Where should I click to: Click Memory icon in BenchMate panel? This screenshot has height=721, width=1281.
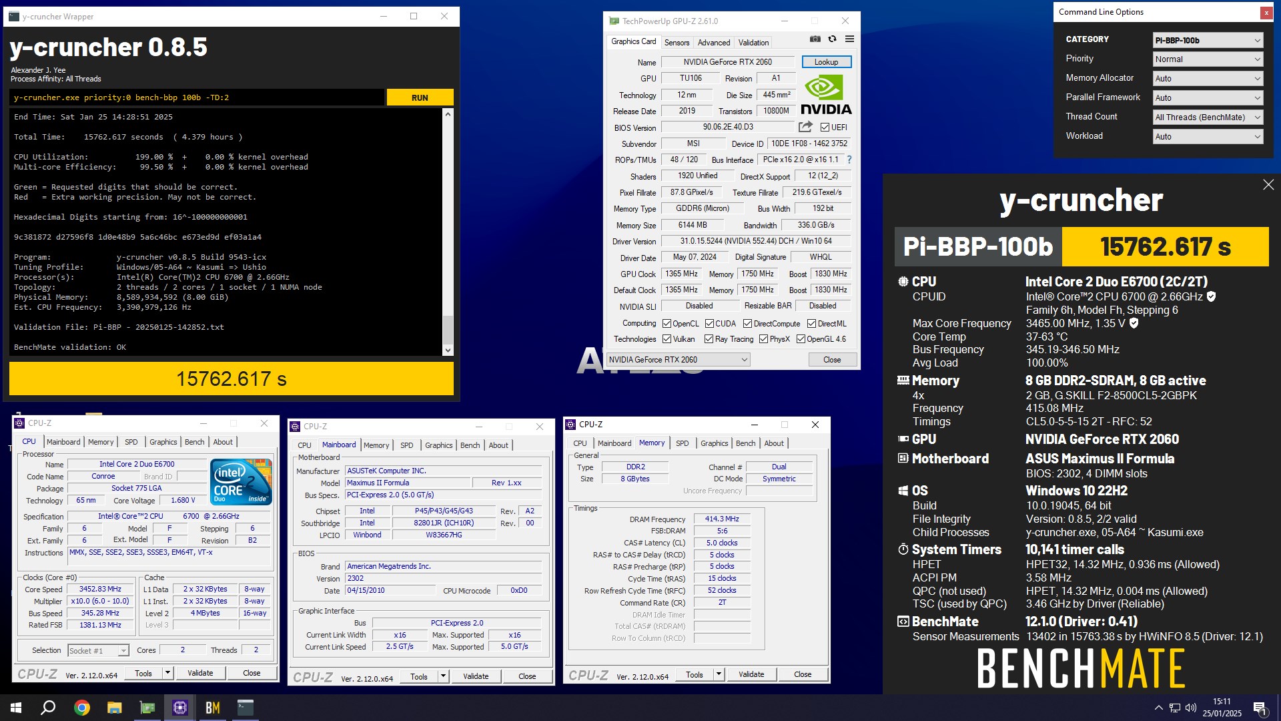click(x=903, y=381)
